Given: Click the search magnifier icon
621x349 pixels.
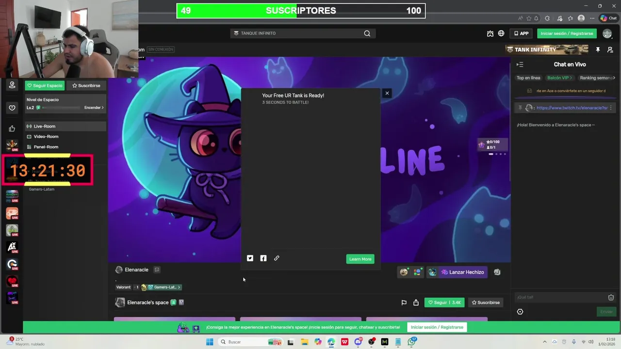Looking at the screenshot, I should (367, 33).
